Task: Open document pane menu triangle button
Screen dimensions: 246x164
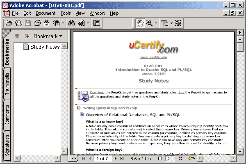Action: (240, 33)
